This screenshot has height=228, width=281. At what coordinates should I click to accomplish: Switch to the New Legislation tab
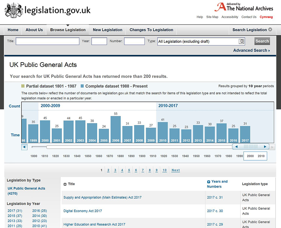coord(107,30)
